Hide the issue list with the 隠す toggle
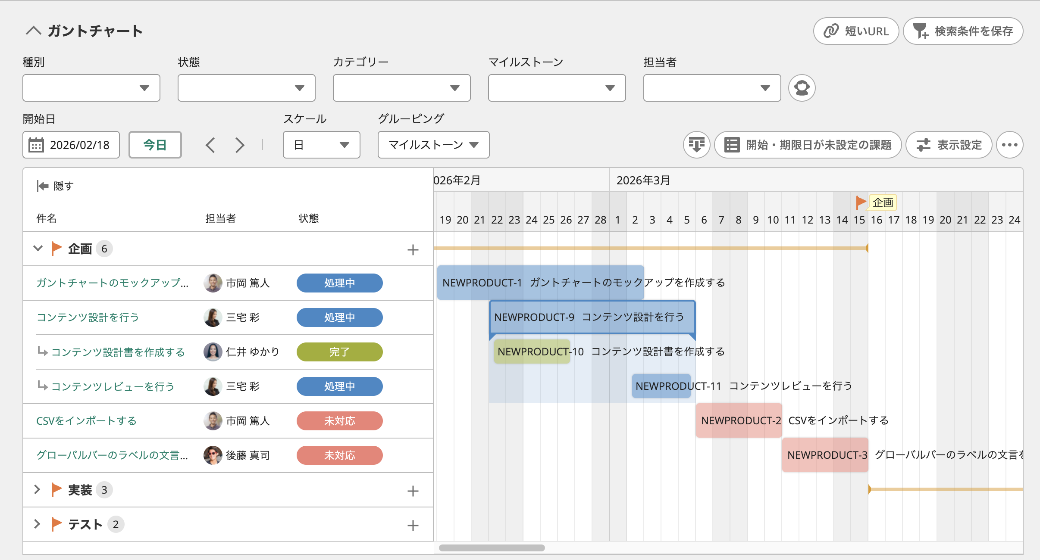 (x=54, y=186)
